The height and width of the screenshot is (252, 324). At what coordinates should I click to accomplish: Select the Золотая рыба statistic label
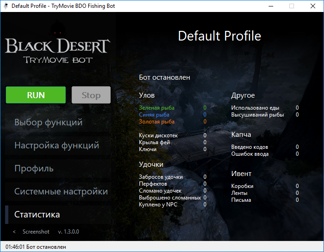click(x=156, y=122)
